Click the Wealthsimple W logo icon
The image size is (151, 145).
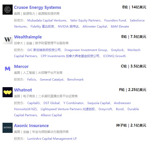(x=8, y=39)
